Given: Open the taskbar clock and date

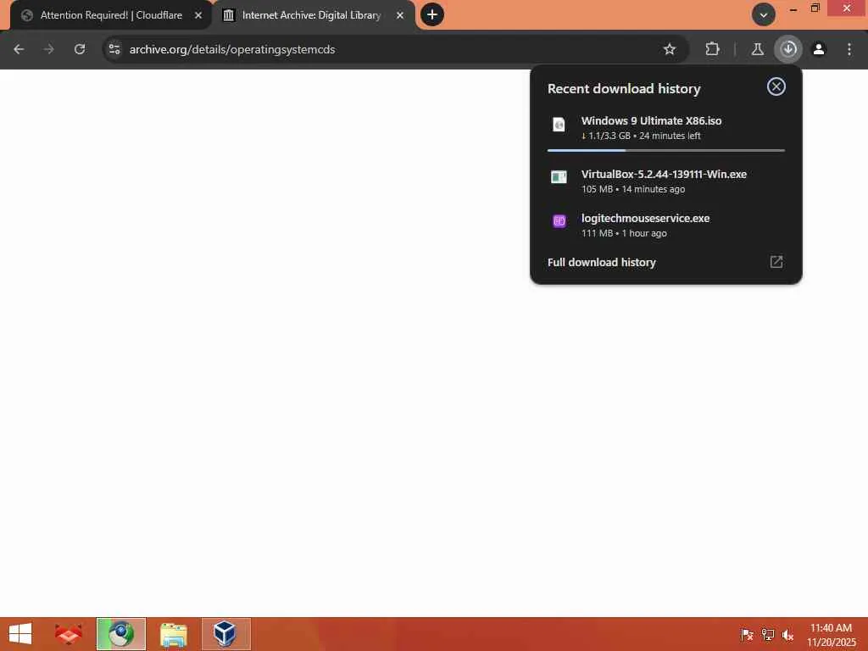Looking at the screenshot, I should [831, 635].
